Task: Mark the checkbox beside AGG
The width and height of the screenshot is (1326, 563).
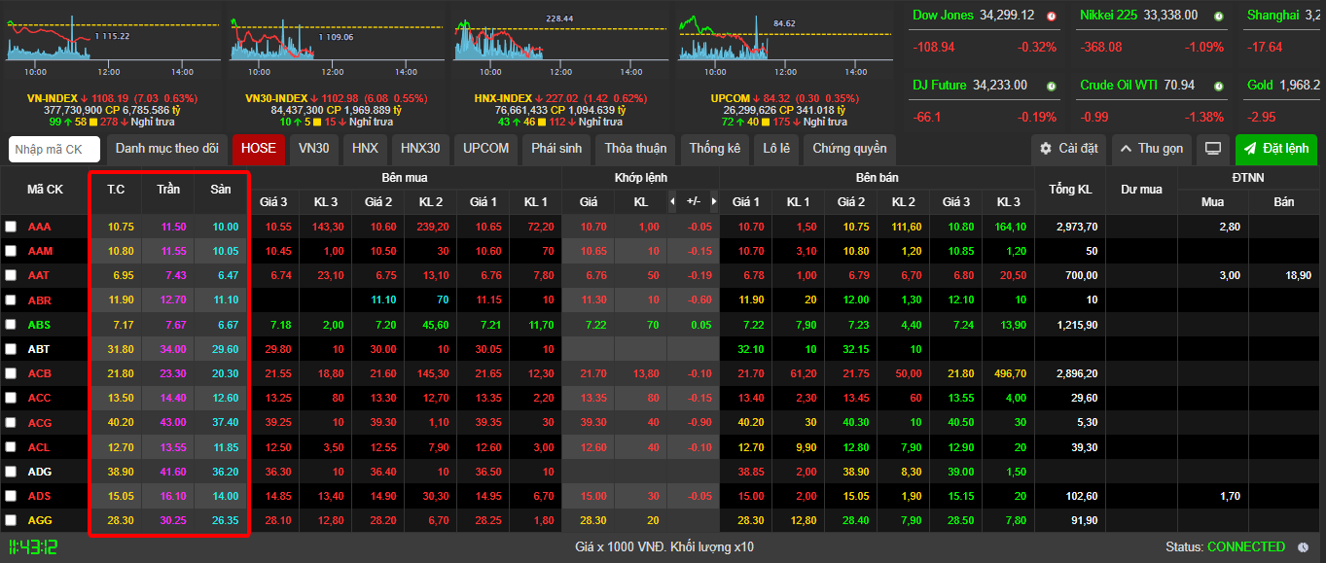Action: click(11, 520)
